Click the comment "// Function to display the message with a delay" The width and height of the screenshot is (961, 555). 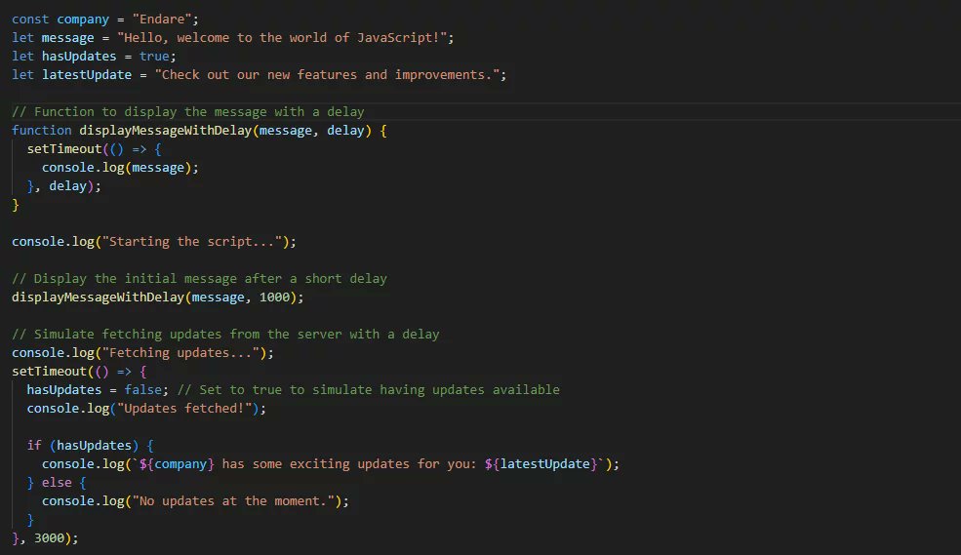click(188, 111)
